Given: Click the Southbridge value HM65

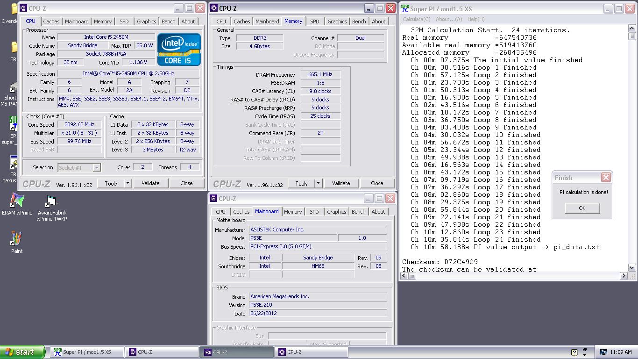Looking at the screenshot, I should coord(318,266).
